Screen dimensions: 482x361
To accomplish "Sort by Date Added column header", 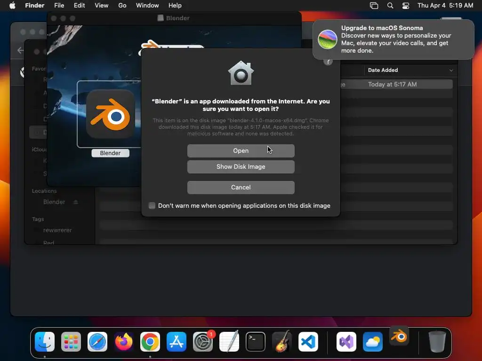I will pos(383,70).
